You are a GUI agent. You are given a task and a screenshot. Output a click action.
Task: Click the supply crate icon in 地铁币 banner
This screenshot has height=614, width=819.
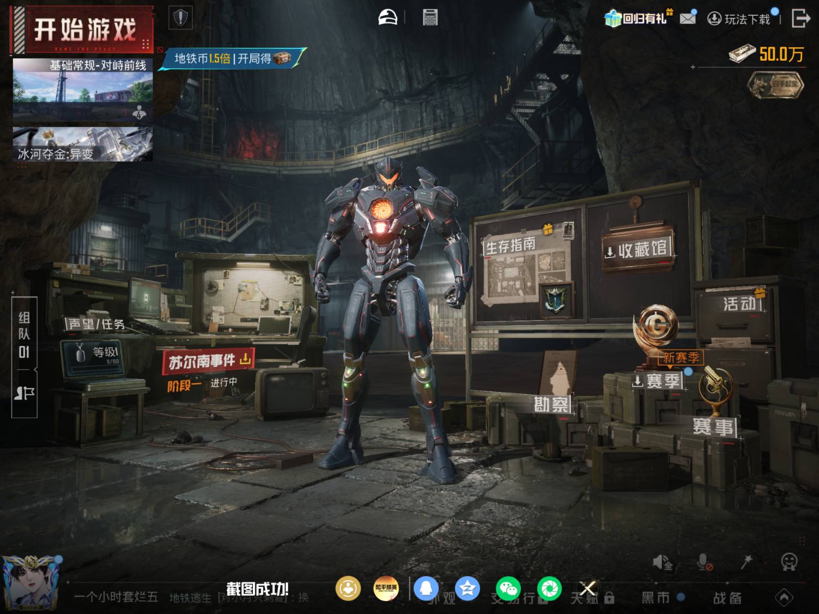tap(282, 58)
